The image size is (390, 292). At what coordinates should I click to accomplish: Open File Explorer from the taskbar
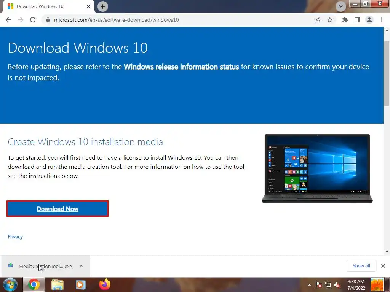click(x=58, y=284)
